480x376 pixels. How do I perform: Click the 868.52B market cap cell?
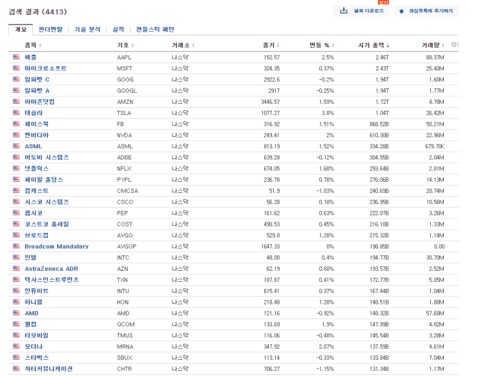click(x=379, y=124)
